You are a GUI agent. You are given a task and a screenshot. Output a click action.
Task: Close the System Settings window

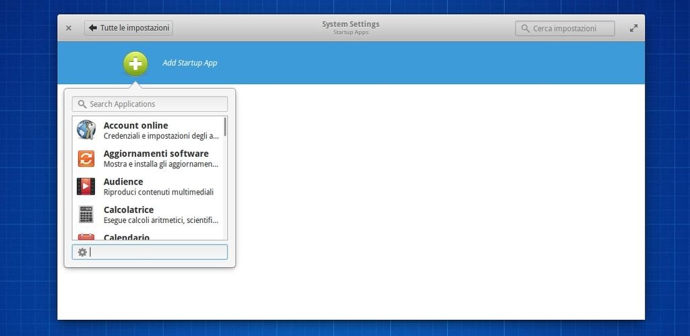pyautogui.click(x=69, y=28)
